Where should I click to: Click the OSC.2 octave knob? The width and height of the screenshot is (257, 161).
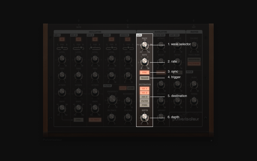tap(78, 92)
